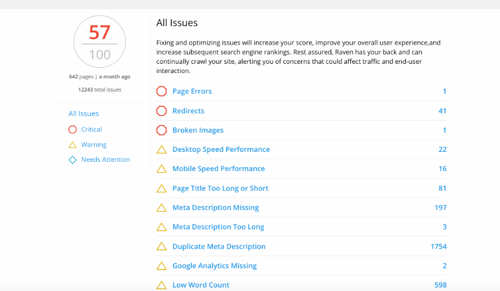Image resolution: width=500 pixels, height=291 pixels.
Task: Filter by Critical issues
Action: (92, 129)
